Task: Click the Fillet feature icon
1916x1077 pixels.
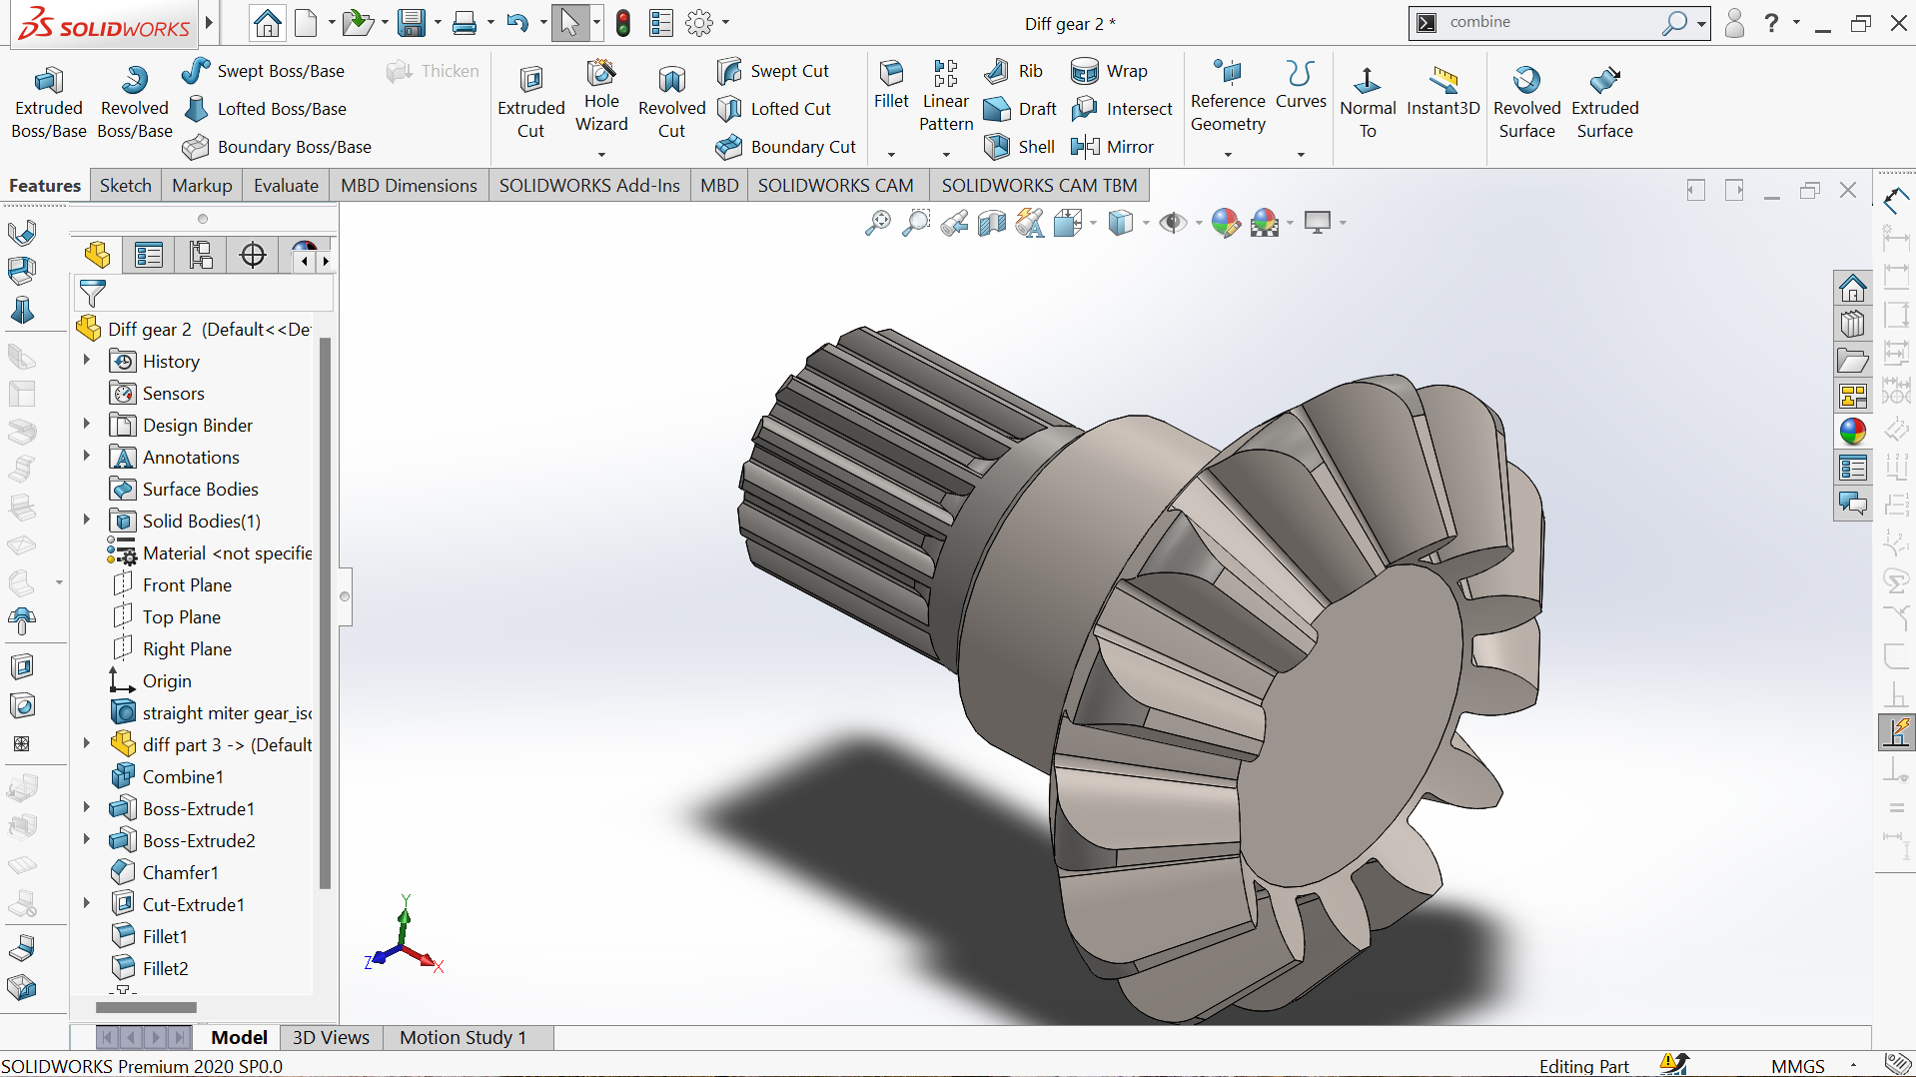Action: (x=891, y=85)
